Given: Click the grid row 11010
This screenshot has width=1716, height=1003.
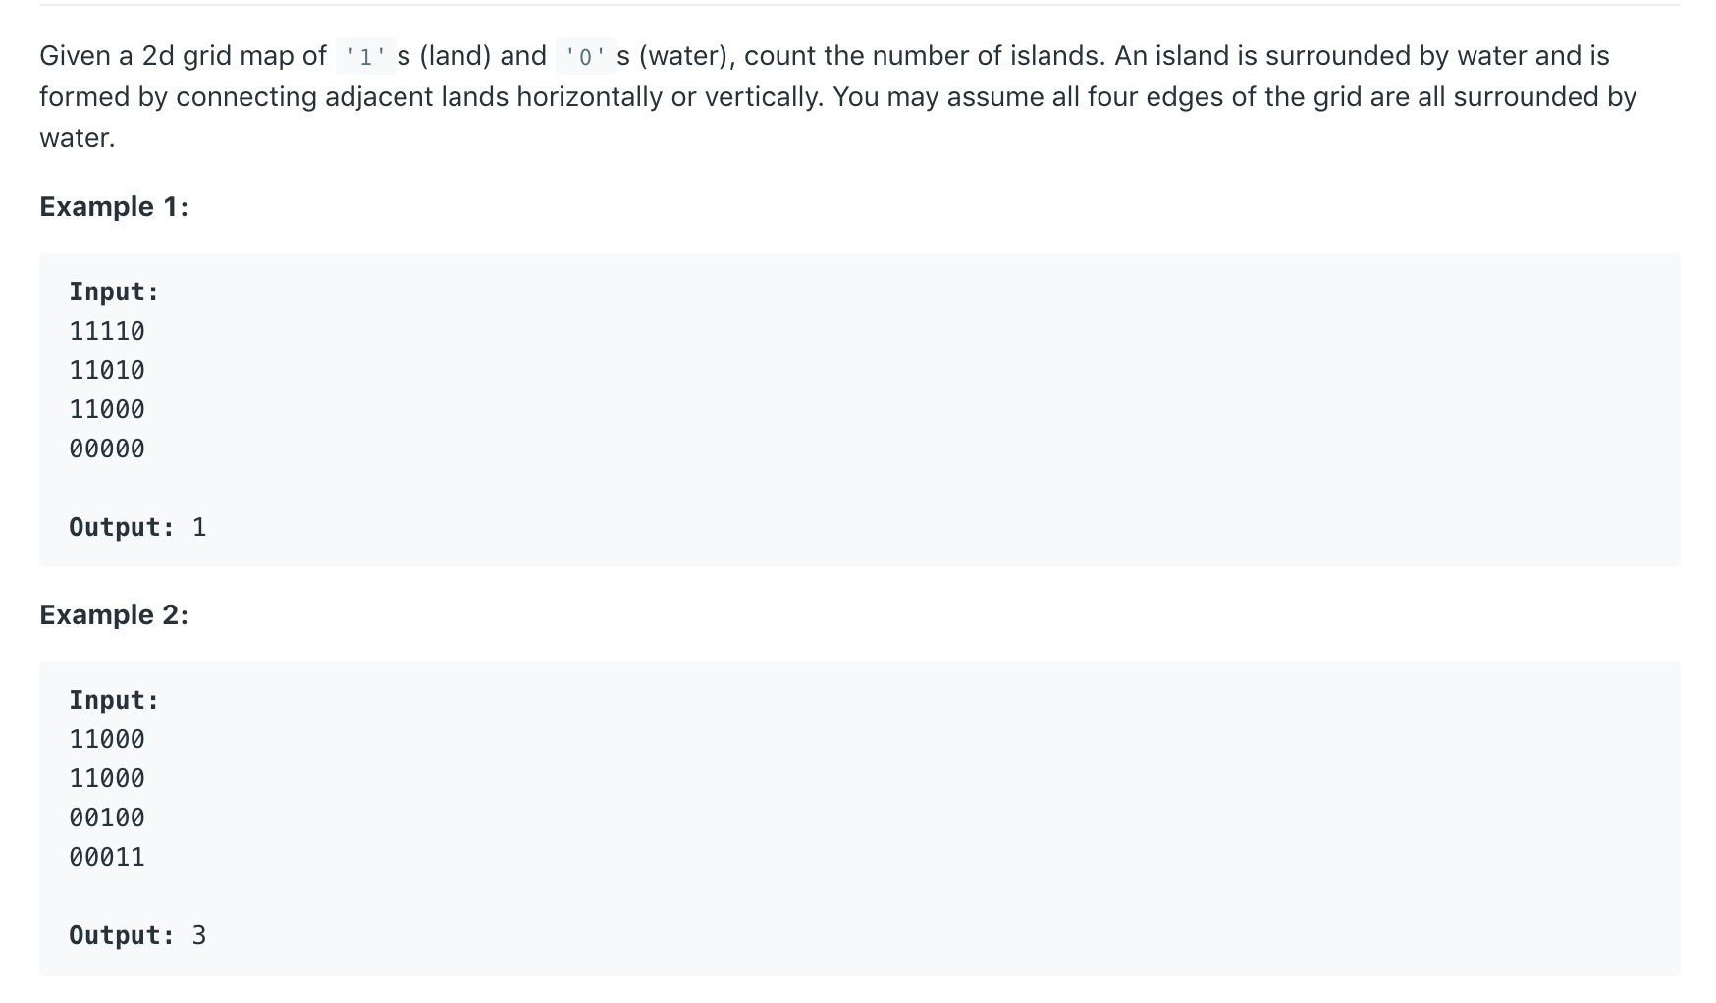Looking at the screenshot, I should pyautogui.click(x=107, y=370).
